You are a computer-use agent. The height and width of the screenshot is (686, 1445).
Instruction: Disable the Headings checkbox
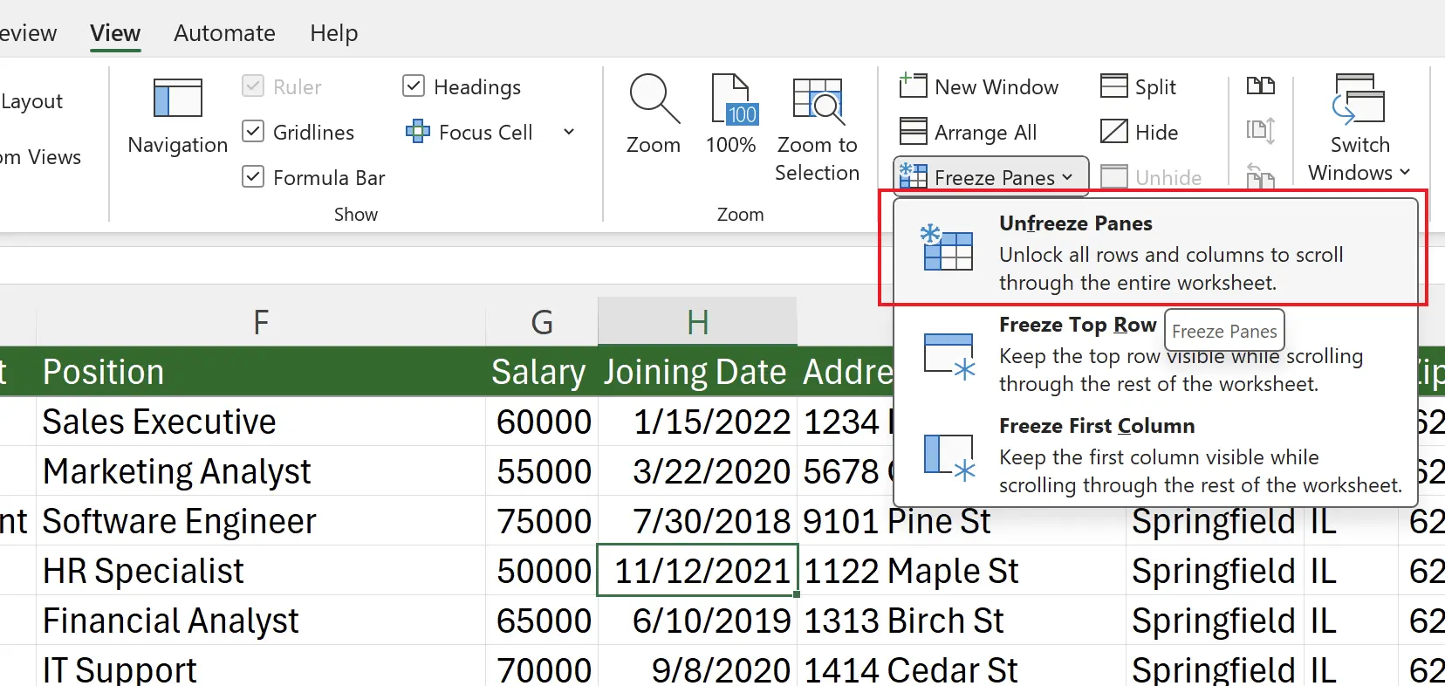pyautogui.click(x=414, y=86)
